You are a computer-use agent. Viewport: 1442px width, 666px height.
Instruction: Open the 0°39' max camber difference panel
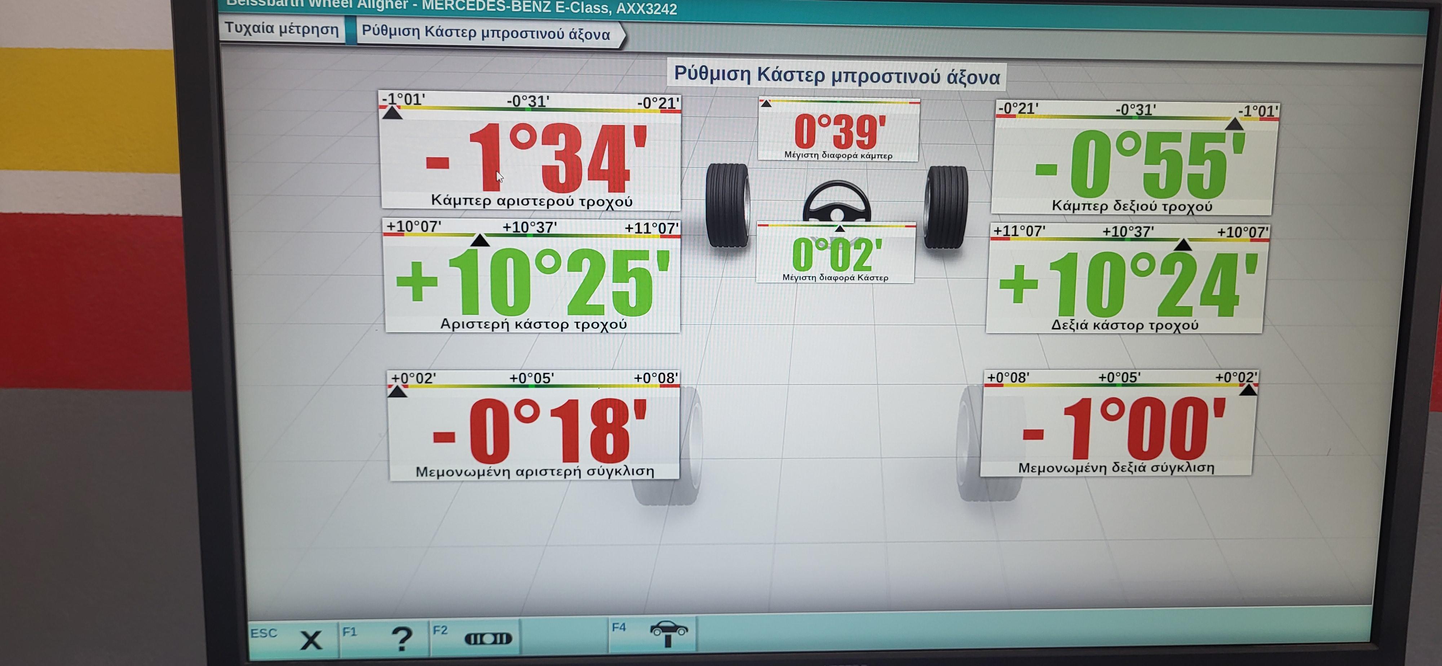839,129
